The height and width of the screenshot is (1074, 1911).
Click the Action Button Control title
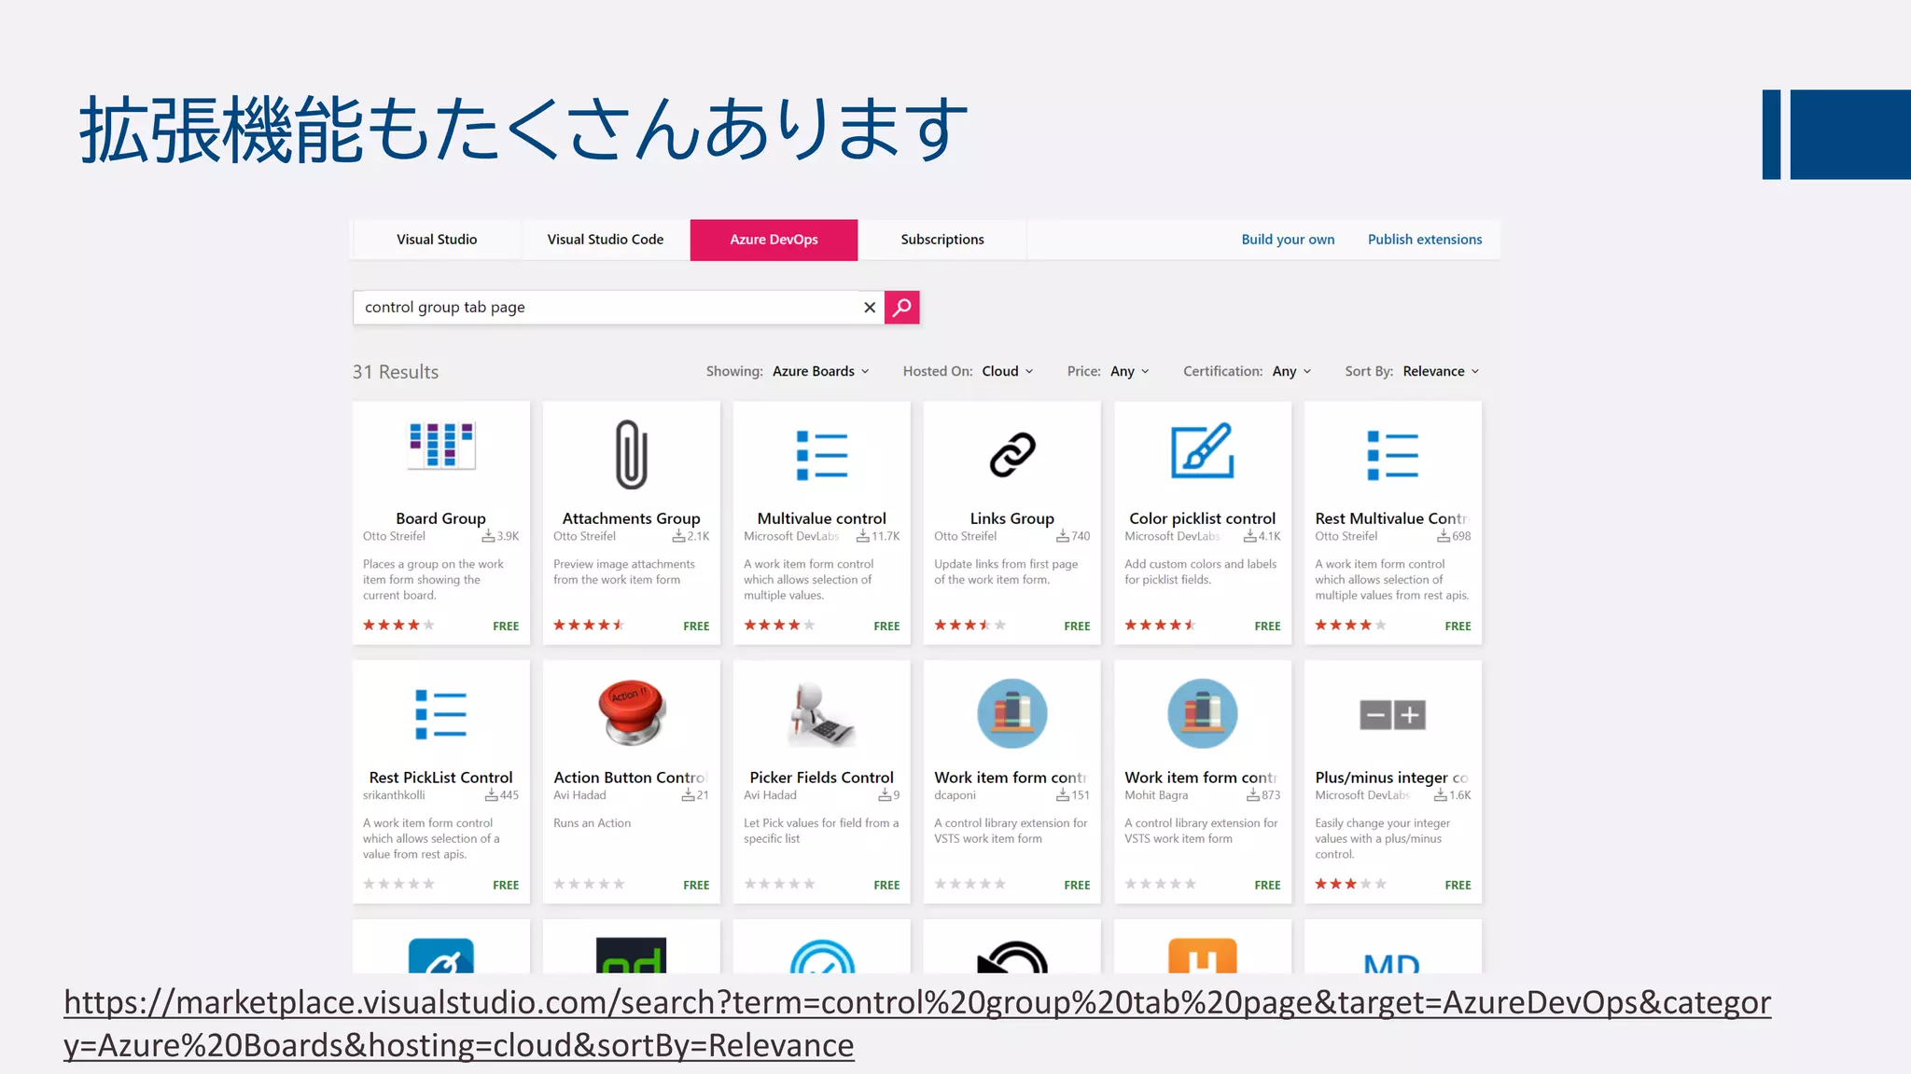(631, 778)
